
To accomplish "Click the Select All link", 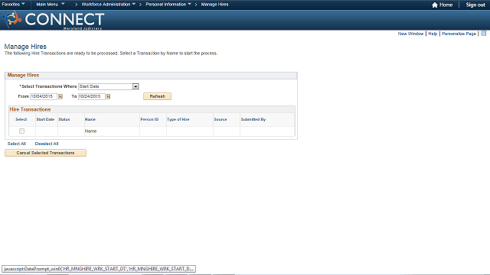I will (17, 144).
